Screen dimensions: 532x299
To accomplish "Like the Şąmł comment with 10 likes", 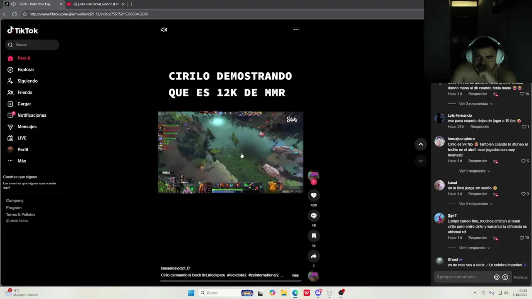I will click(522, 238).
